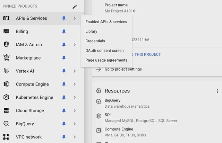Click the APIs & Services API icon
Image resolution: width=222 pixels, height=143 pixels.
coord(6,18)
